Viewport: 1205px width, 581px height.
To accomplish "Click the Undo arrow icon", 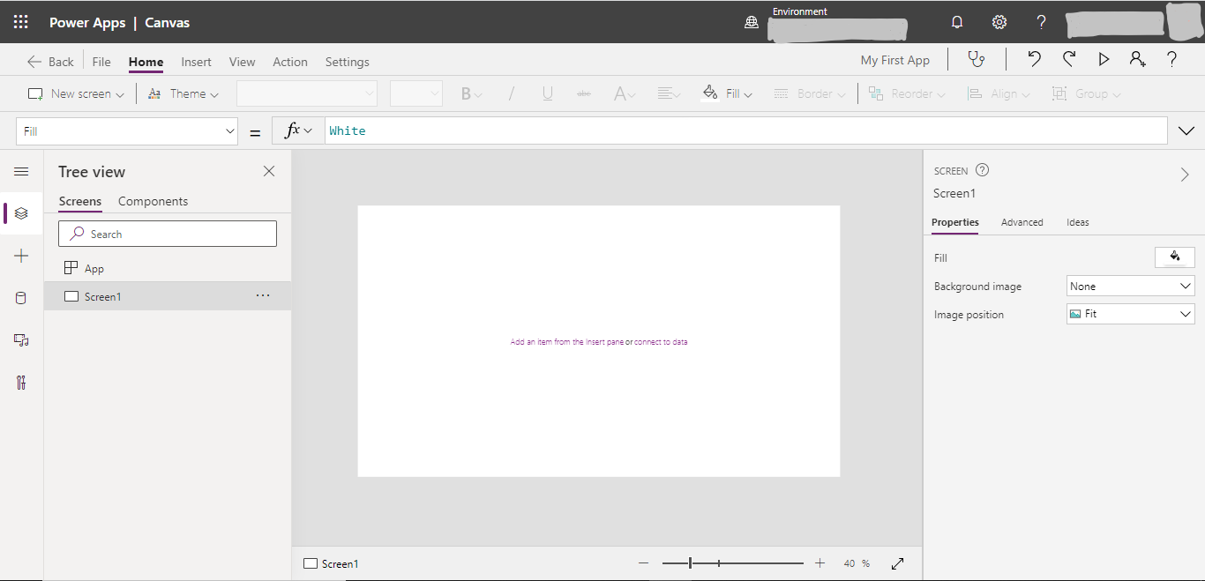I will tap(1034, 60).
